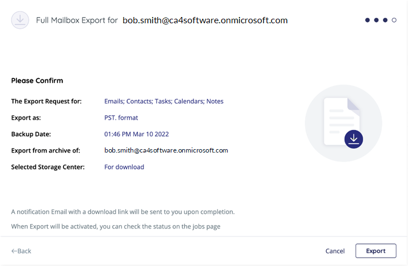This screenshot has height=266, width=408.
Task: Click the document download illustration
Action: (343, 123)
